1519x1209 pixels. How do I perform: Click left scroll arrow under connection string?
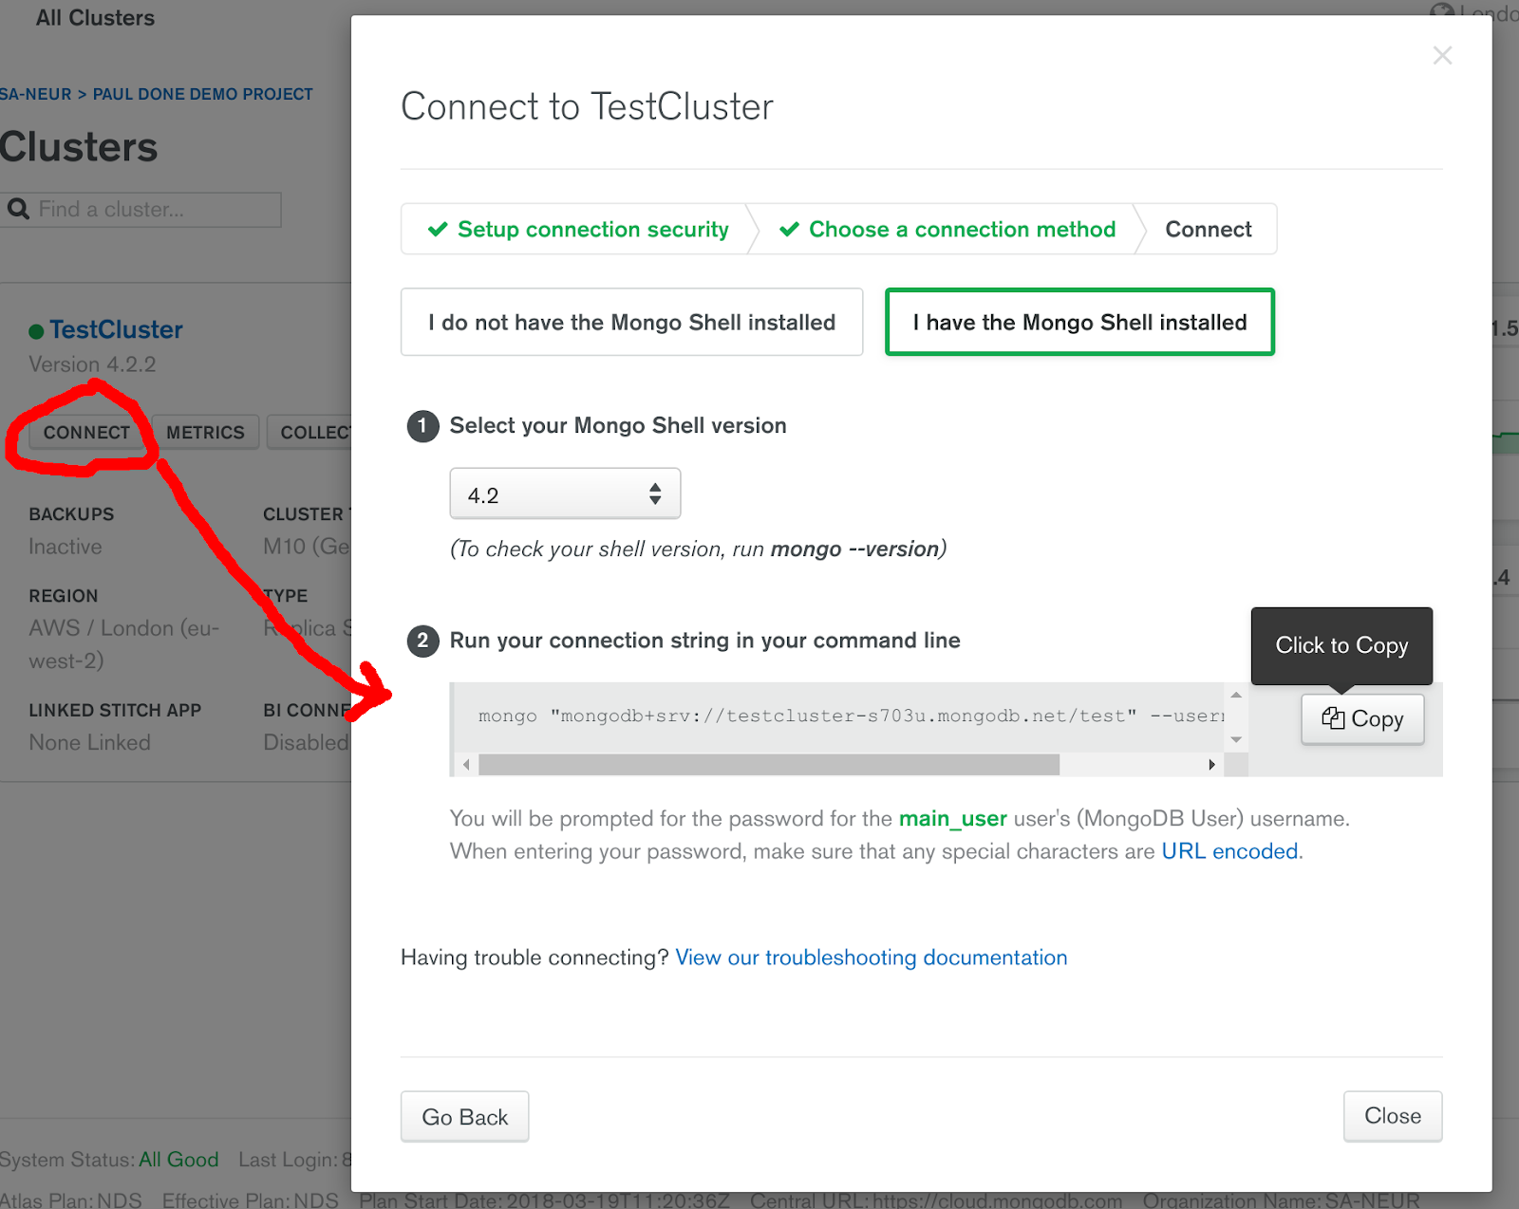[466, 764]
